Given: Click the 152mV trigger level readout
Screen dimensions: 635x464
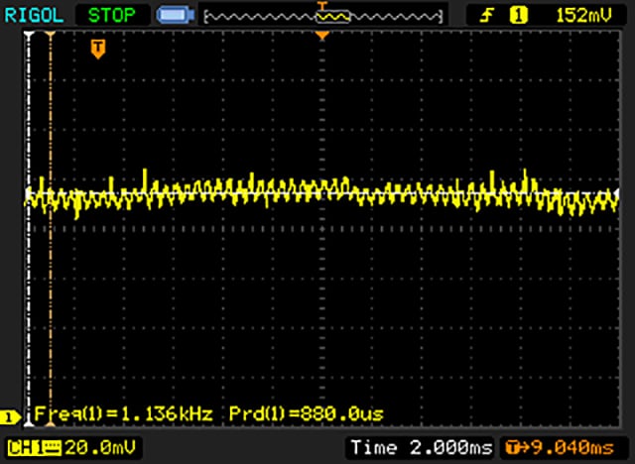Looking at the screenshot, I should pyautogui.click(x=583, y=16).
